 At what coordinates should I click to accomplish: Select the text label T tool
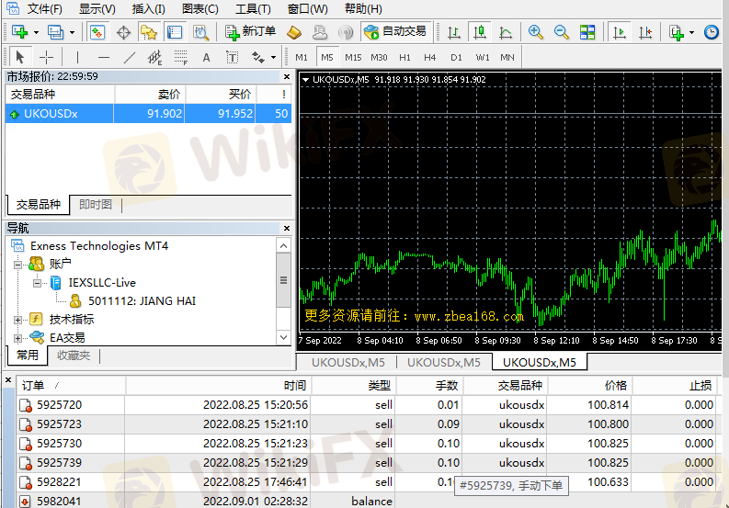[x=232, y=57]
